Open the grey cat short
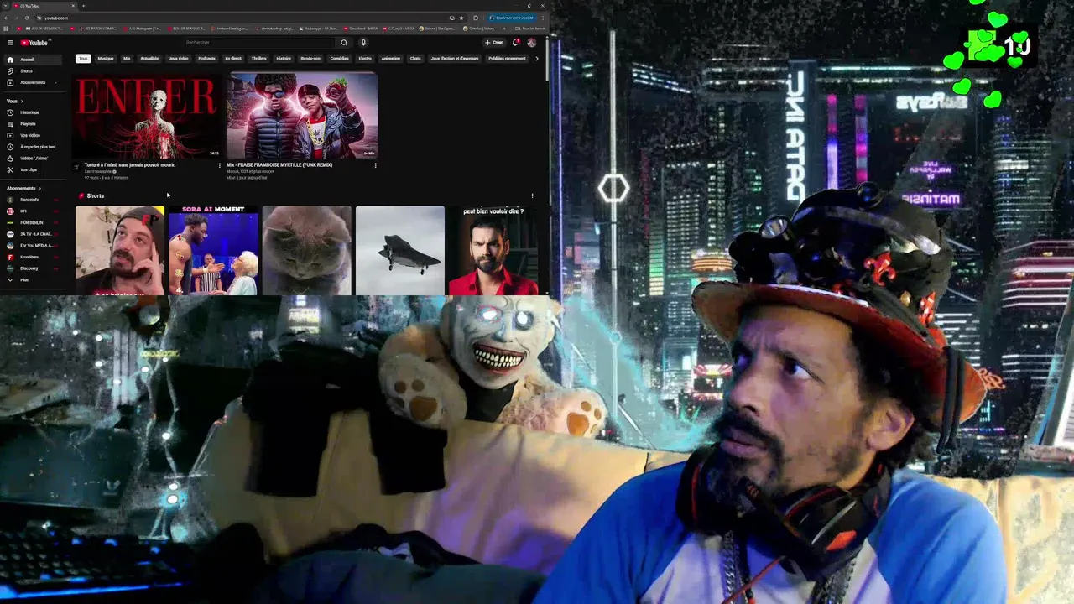1074x604 pixels. tap(306, 250)
